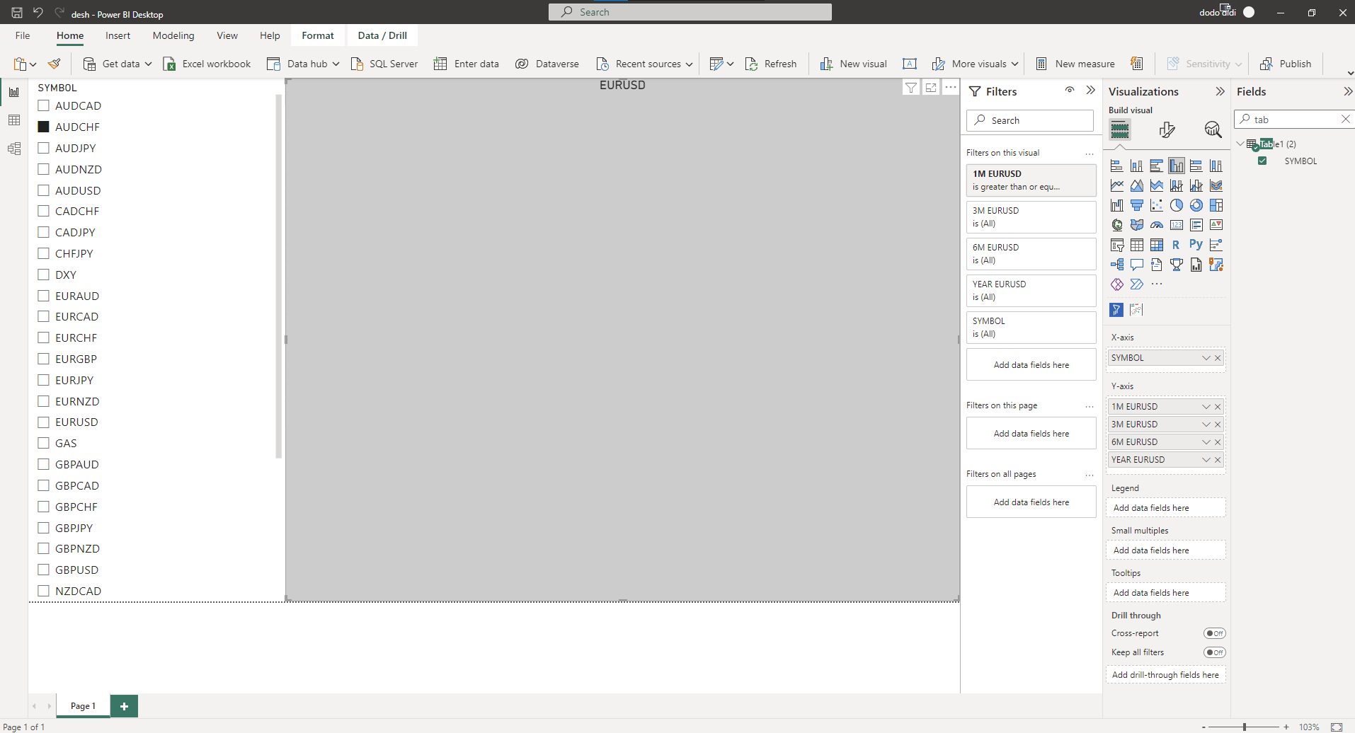
Task: Open the Data / Drill tab
Action: pos(382,35)
